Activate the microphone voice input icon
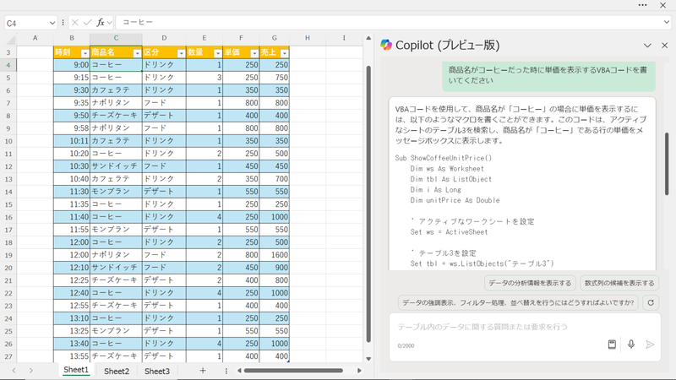This screenshot has height=380, width=676. (631, 345)
